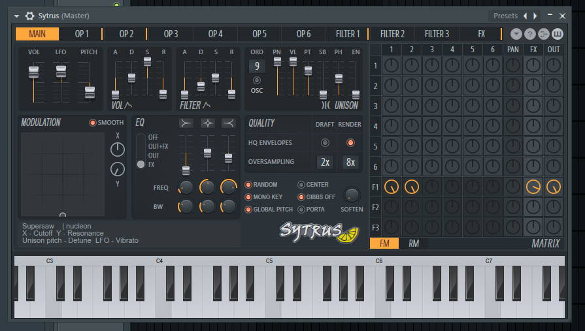Click the third EQ FREQ knob

coord(228,187)
